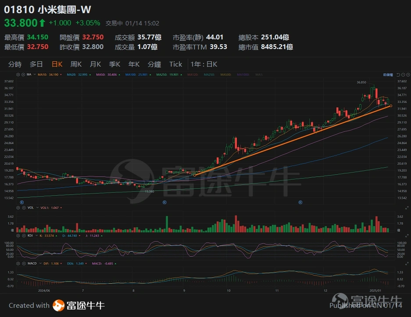Click the 成交量 value 1.07億
This screenshot has height=317, width=411.
[x=147, y=47]
